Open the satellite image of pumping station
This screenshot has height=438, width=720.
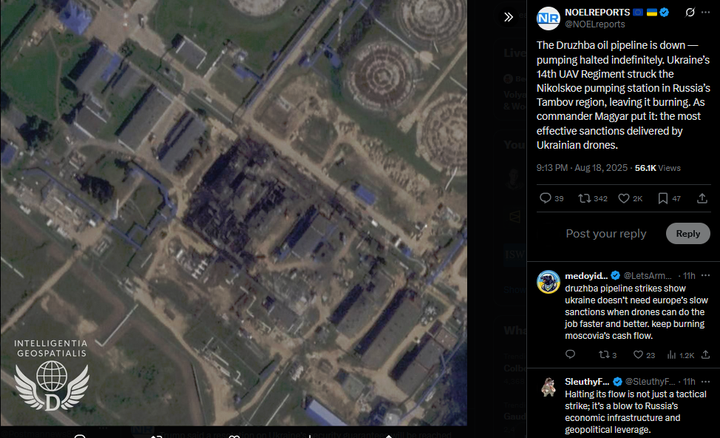coord(234,213)
